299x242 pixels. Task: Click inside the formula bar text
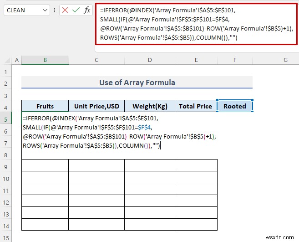[x=197, y=24]
